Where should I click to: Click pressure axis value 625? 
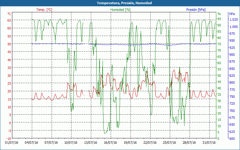[x=232, y=131]
